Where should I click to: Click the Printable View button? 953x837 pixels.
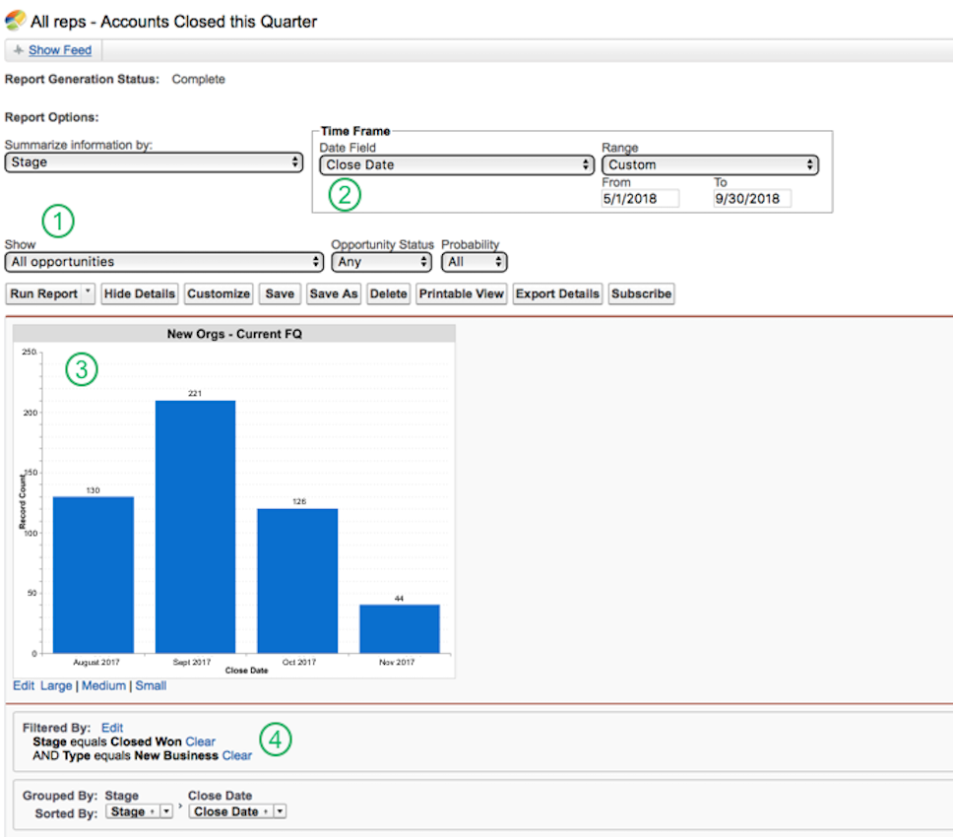click(462, 293)
